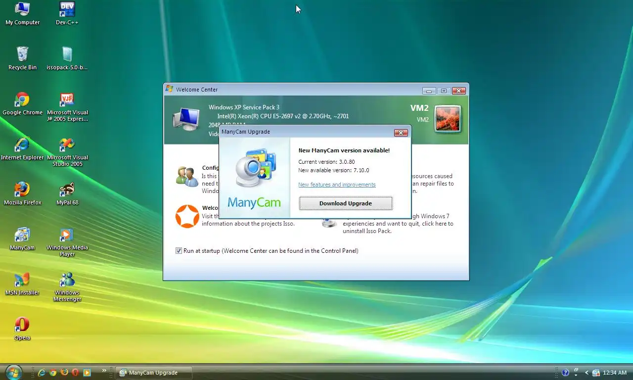Launch Opera from the Quick Launch bar
The height and width of the screenshot is (380, 633).
[75, 373]
